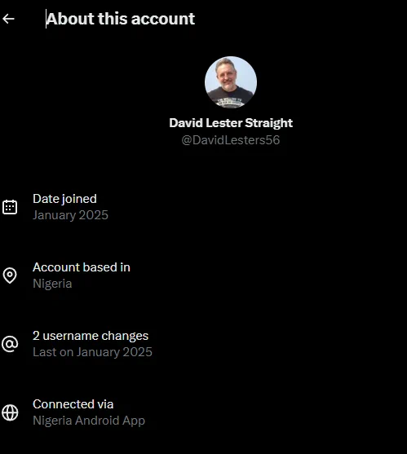Click the @DavidLesters56 handle

(x=231, y=140)
